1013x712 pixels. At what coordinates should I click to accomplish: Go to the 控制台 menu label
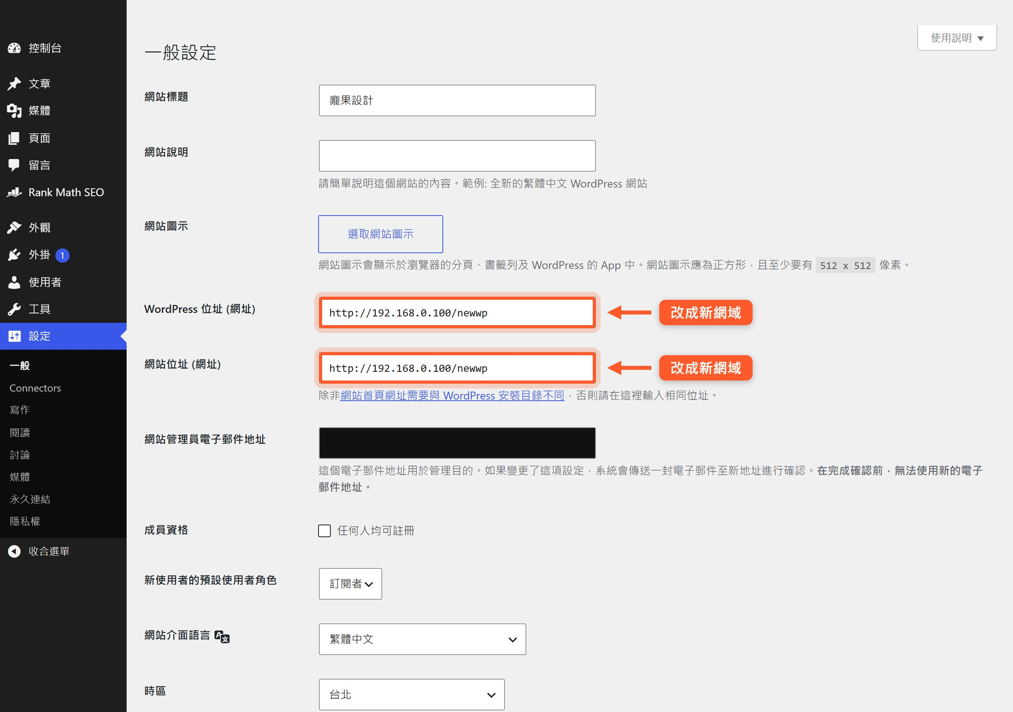click(x=45, y=48)
